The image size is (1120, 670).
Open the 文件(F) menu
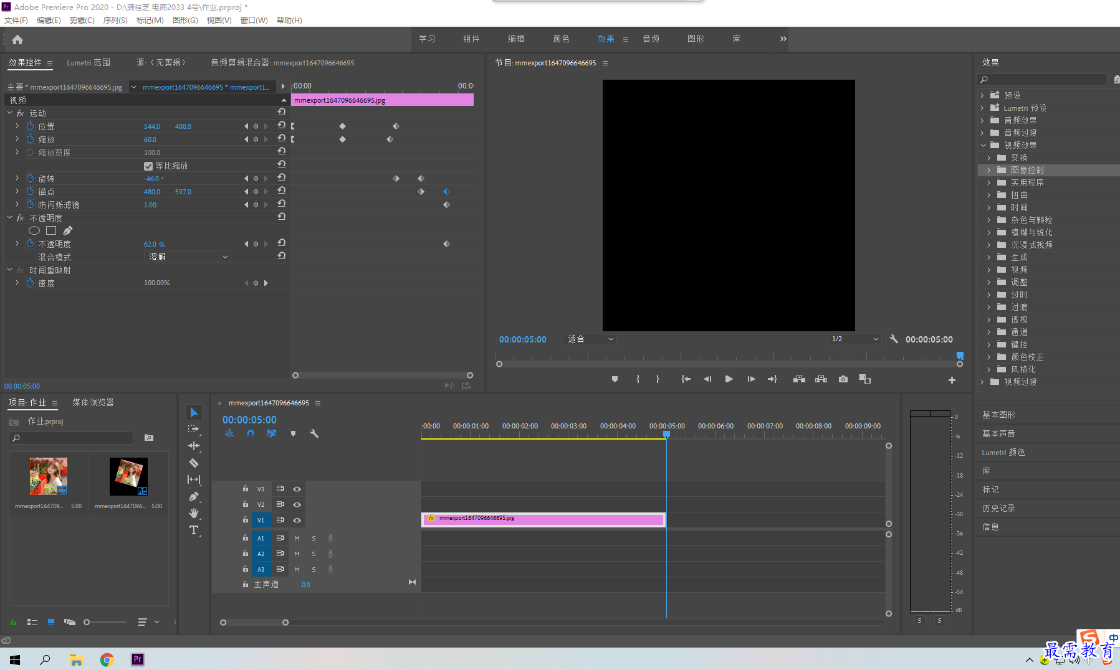pyautogui.click(x=16, y=21)
